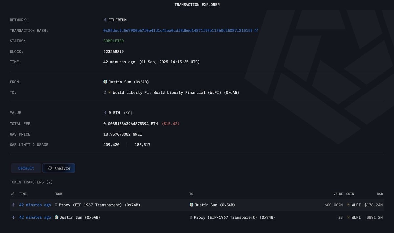Screen dimensions: 394x233
Task: Click the VALUE column header in transfers
Action: (338, 194)
